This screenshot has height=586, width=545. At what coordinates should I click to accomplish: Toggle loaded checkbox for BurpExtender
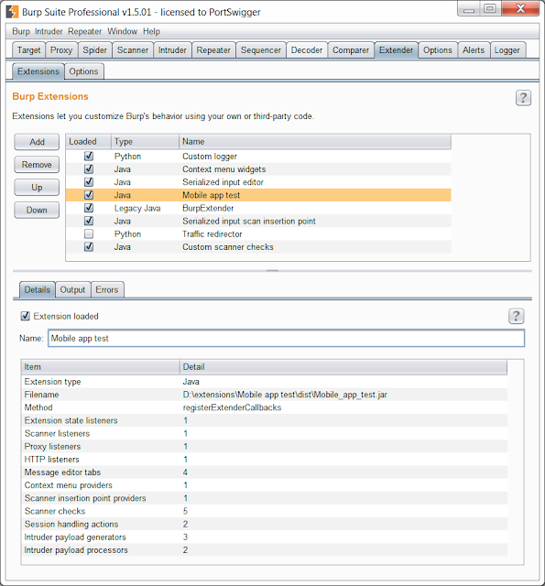tap(89, 208)
